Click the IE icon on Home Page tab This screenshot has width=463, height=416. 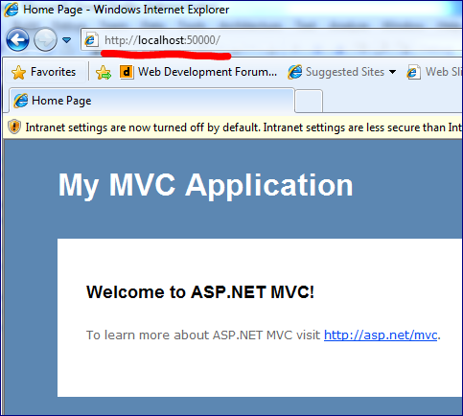pos(21,101)
